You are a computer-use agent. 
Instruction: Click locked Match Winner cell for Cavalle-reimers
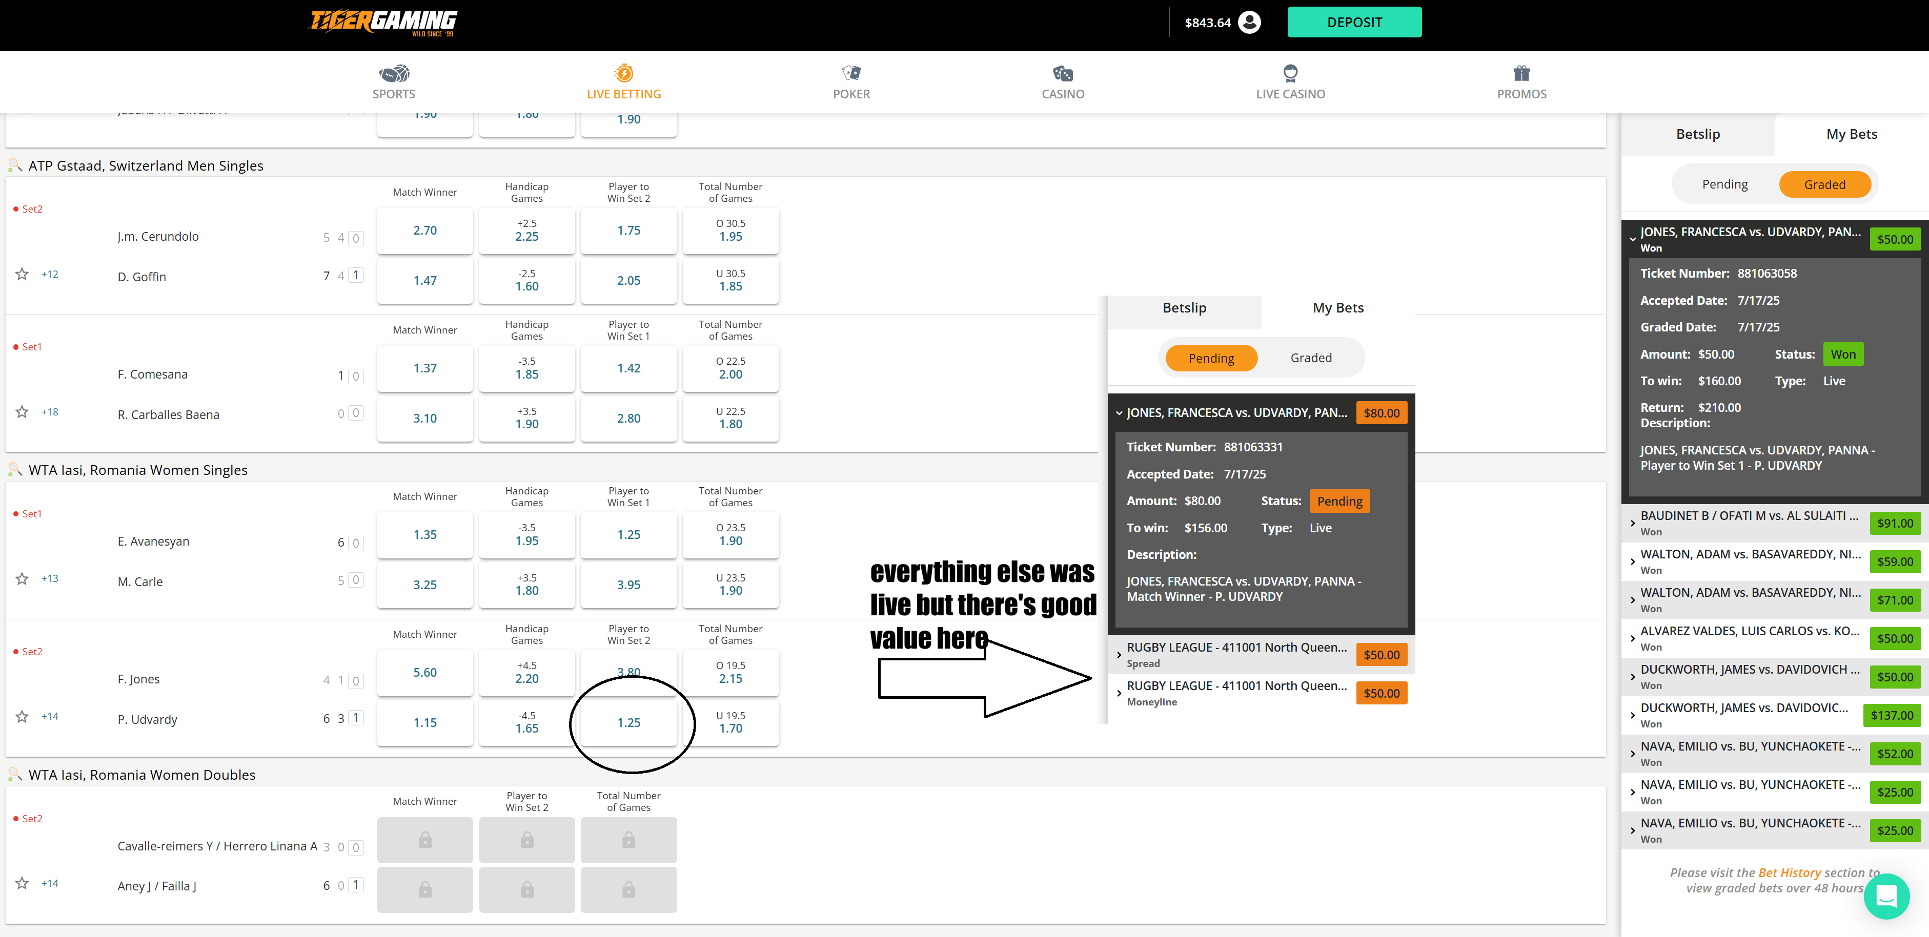tap(424, 840)
